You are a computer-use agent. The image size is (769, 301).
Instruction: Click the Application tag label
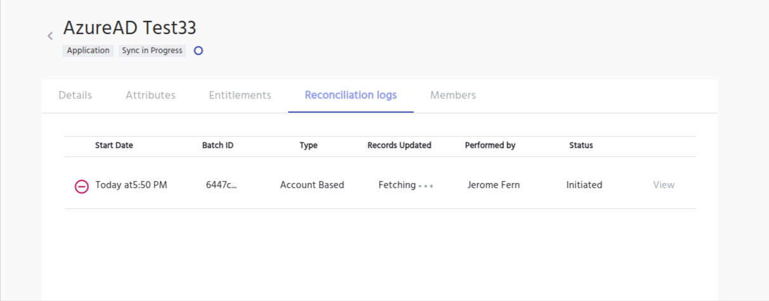click(88, 51)
